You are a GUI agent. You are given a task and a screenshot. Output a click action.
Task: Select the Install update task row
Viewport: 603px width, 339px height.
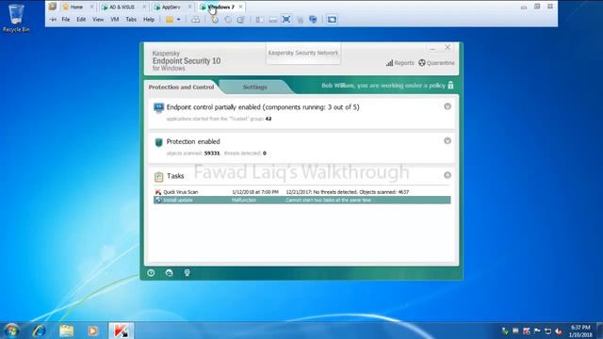tap(301, 200)
